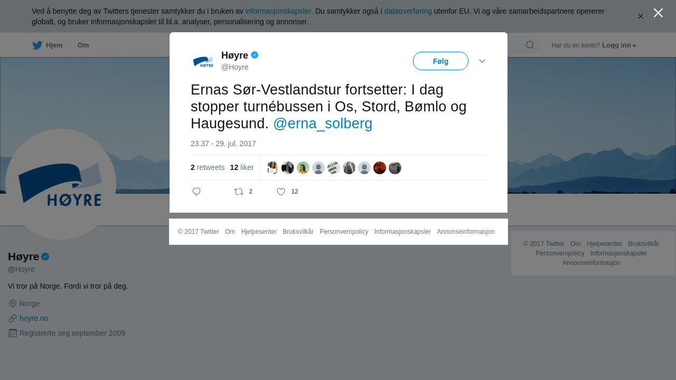Viewport: 676px width, 380px height.
Task: Click the search magnifier icon
Action: 530,45
